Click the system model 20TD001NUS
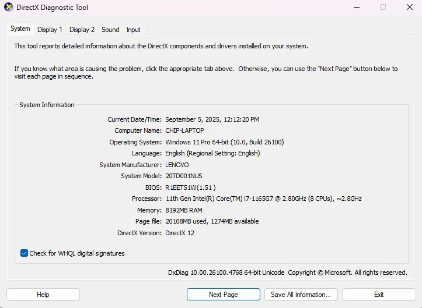Image resolution: width=422 pixels, height=308 pixels. point(184,176)
